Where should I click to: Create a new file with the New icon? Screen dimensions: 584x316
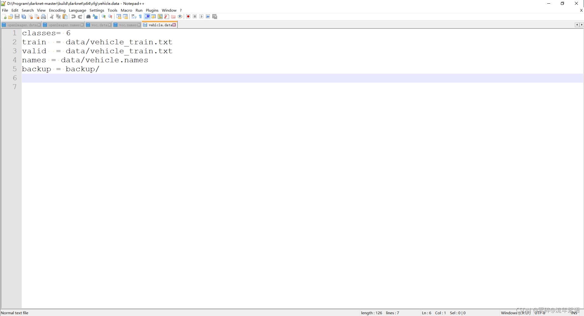click(x=4, y=16)
